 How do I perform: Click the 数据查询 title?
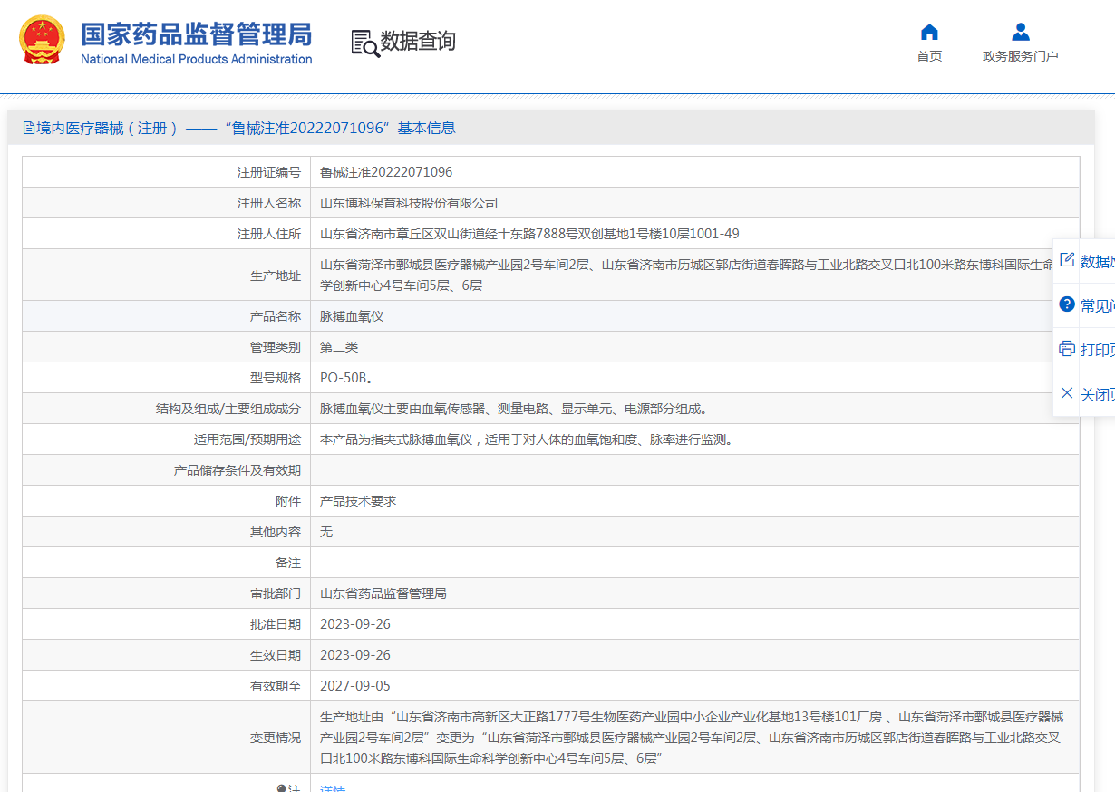(x=417, y=42)
